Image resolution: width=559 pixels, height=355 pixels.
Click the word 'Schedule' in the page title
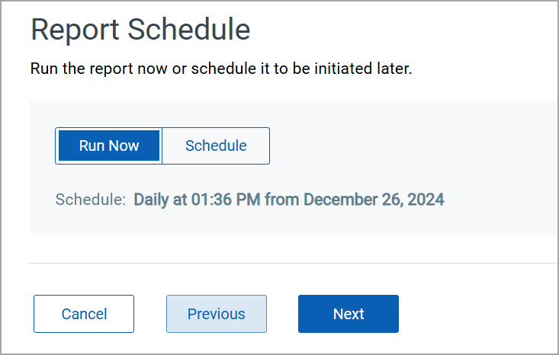click(x=189, y=30)
